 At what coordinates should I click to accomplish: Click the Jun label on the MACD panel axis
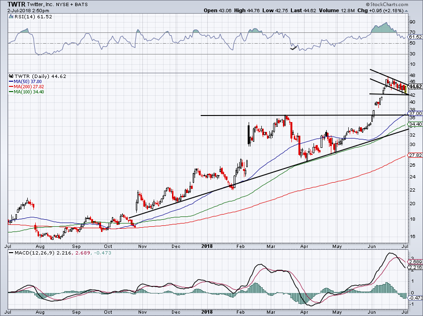coord(371,313)
